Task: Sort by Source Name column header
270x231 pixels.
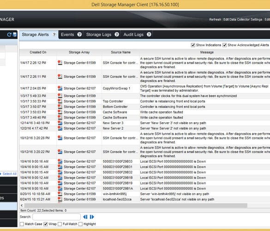Action: coord(120,52)
